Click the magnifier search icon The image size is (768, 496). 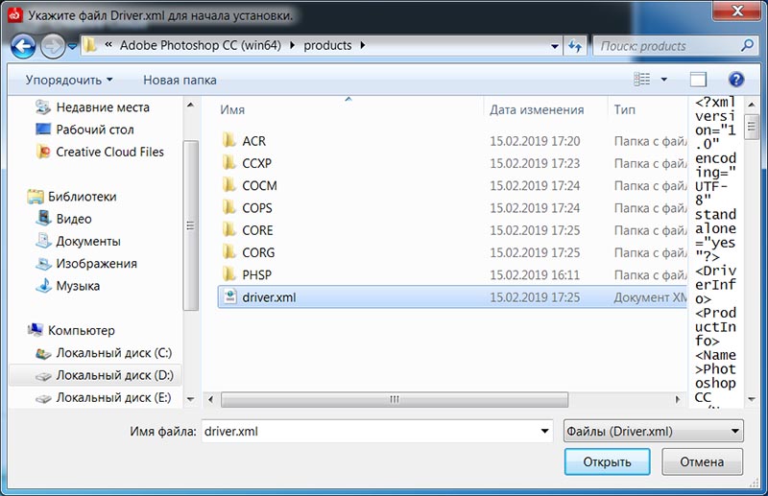[x=747, y=45]
